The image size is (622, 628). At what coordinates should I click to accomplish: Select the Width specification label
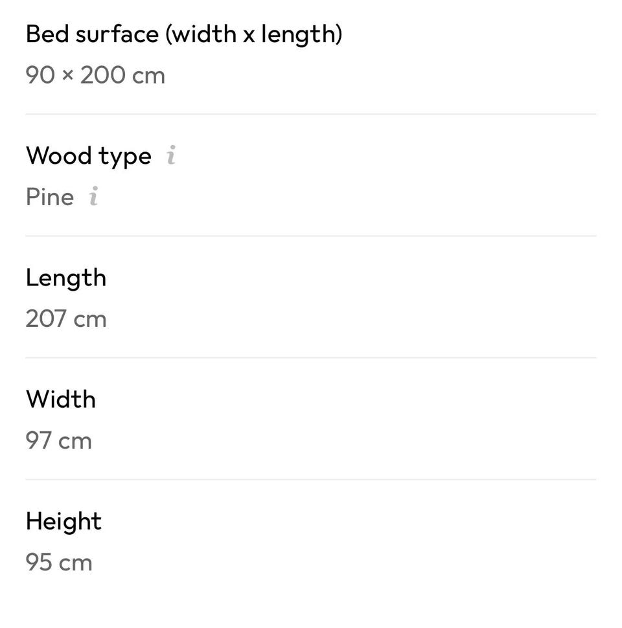61,399
